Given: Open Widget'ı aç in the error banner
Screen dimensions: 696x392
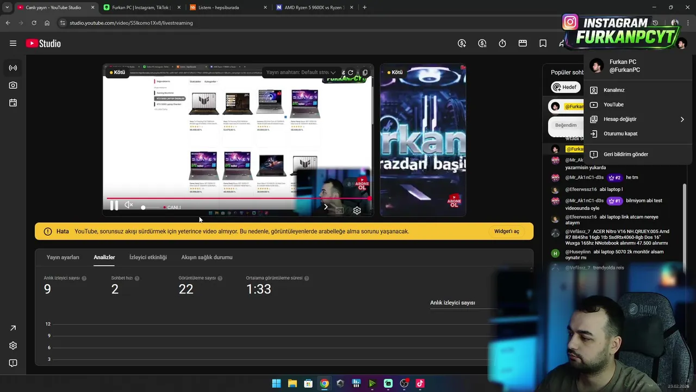Looking at the screenshot, I should tap(507, 231).
